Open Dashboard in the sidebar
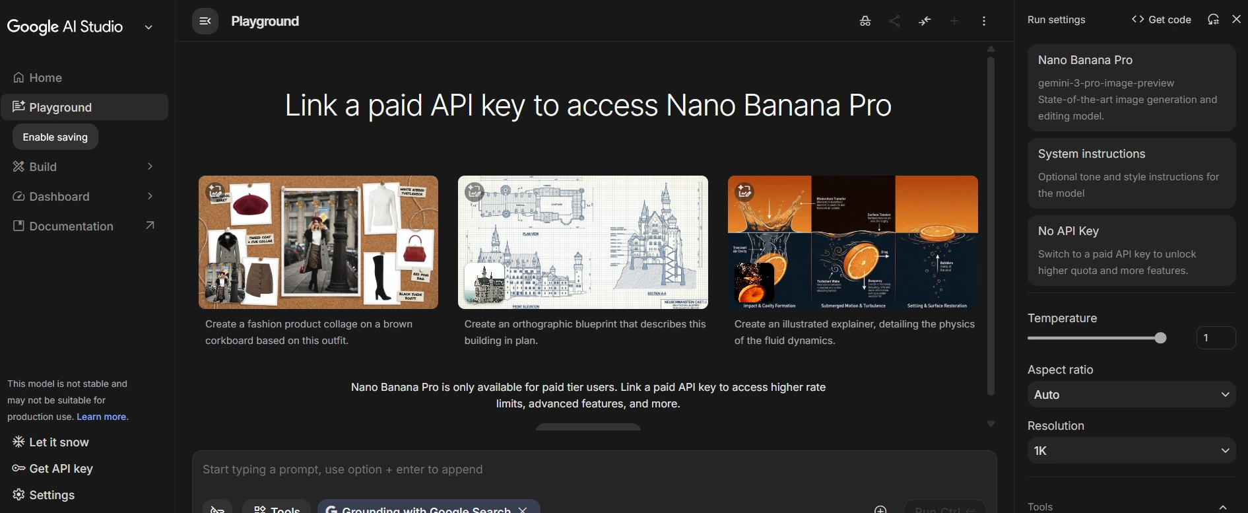1248x513 pixels. point(84,196)
